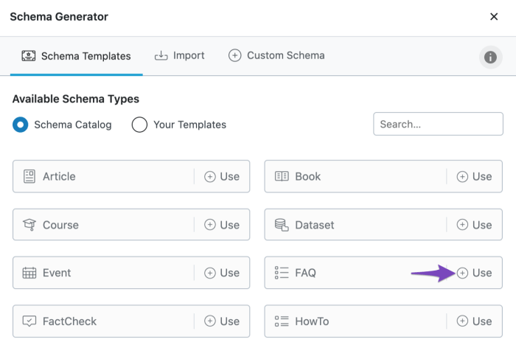Click the Event calendar icon
This screenshot has height=345, width=516.
coord(29,273)
